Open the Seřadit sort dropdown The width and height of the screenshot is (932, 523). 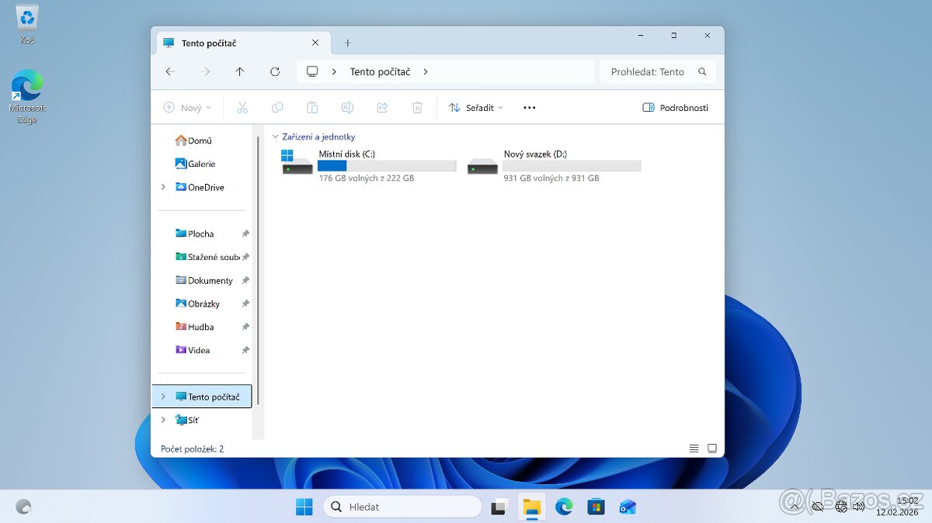pyautogui.click(x=476, y=108)
